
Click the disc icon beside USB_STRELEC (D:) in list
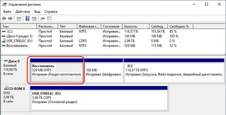pos(4,41)
